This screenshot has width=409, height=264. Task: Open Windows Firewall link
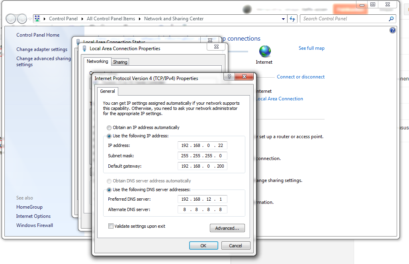34,225
